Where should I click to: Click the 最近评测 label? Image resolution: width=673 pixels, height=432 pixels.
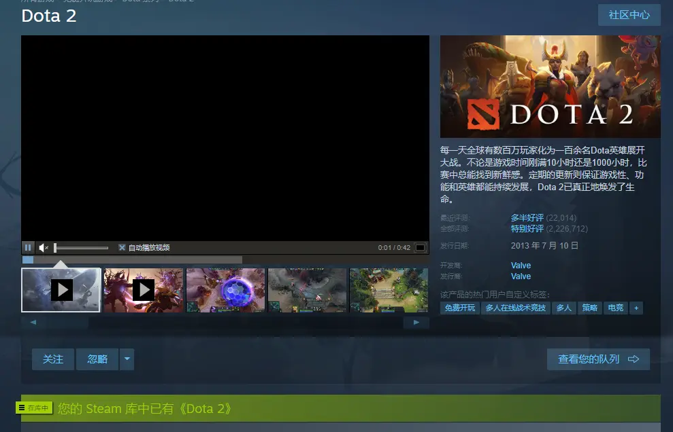tap(455, 218)
